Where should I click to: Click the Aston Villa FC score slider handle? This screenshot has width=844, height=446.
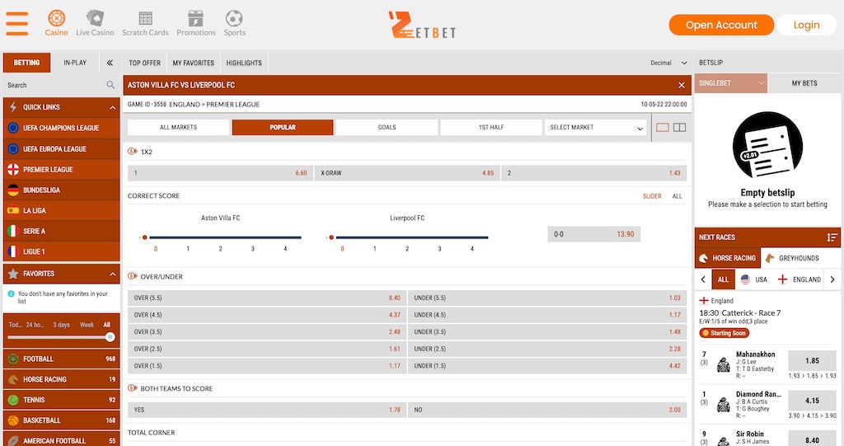144,237
